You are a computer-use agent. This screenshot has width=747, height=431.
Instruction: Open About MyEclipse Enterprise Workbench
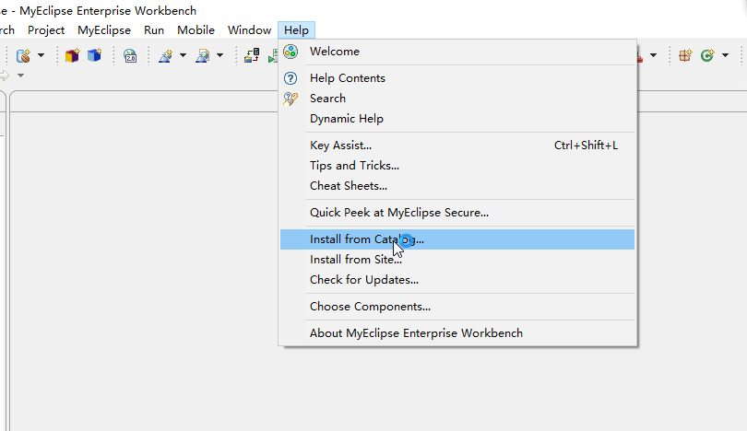pyautogui.click(x=416, y=333)
